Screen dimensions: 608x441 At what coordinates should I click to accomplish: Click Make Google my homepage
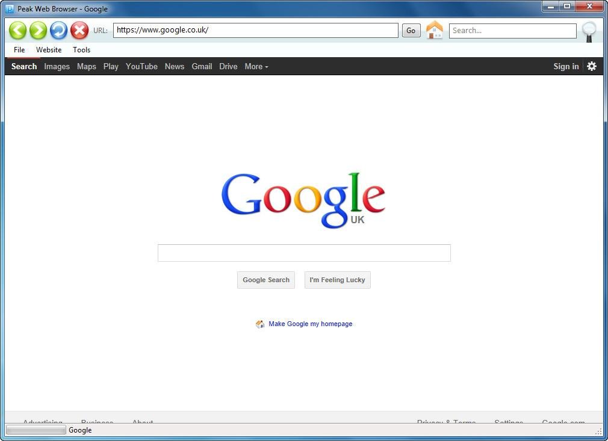point(310,324)
